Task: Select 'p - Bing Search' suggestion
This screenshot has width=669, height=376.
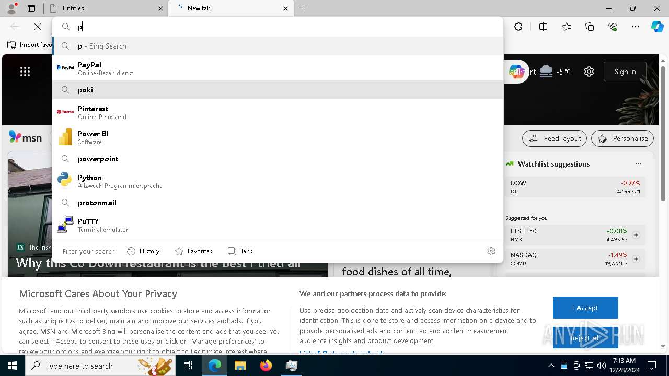Action: click(x=278, y=46)
